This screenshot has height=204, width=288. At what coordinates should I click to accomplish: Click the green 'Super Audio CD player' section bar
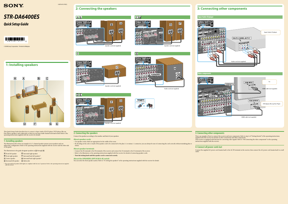[240, 17]
